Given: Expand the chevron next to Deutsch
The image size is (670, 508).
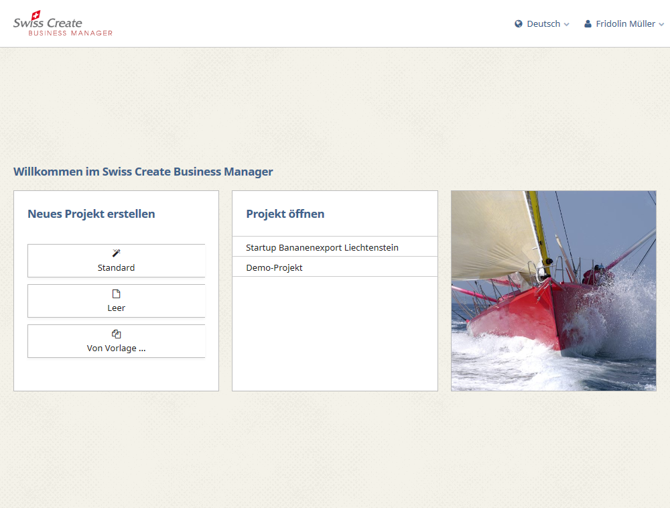Looking at the screenshot, I should point(566,24).
